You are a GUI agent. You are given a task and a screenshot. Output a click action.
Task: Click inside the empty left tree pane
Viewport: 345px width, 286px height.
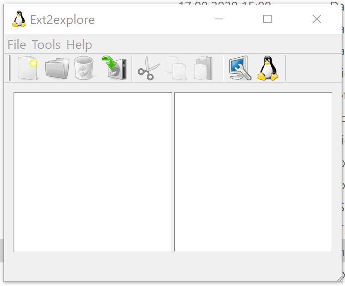point(92,172)
